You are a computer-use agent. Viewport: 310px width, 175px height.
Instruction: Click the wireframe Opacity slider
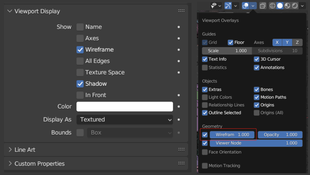click(x=280, y=135)
